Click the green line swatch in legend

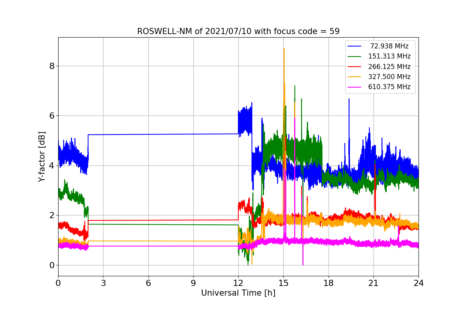click(x=355, y=57)
